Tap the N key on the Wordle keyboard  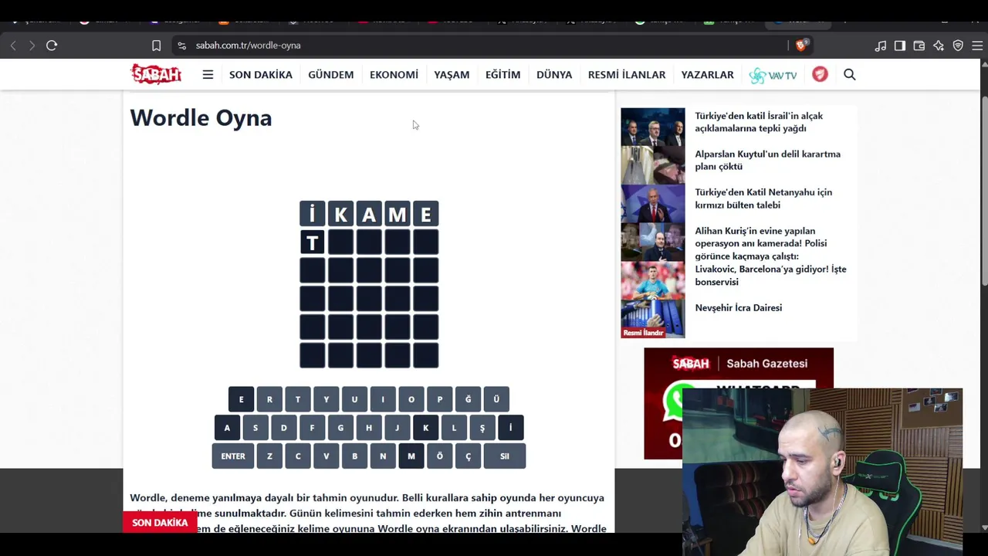[383, 456]
